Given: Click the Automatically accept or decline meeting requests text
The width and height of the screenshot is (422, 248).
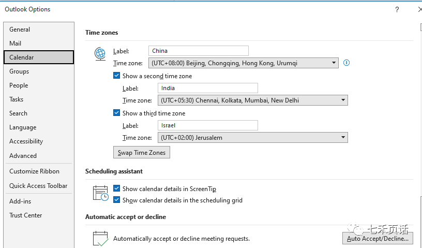Looking at the screenshot, I should click(182, 239).
